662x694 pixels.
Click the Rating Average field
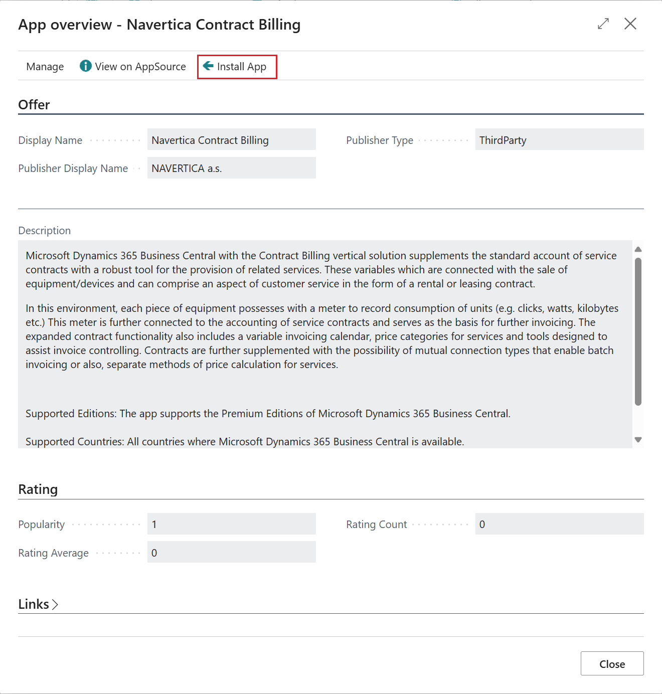[231, 553]
